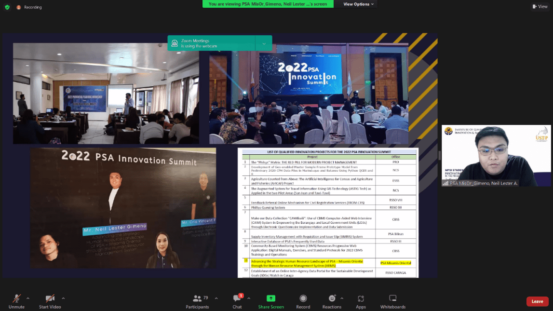Click the signal strength icon on speaker thumbnail
The width and height of the screenshot is (553, 311).
(x=445, y=183)
